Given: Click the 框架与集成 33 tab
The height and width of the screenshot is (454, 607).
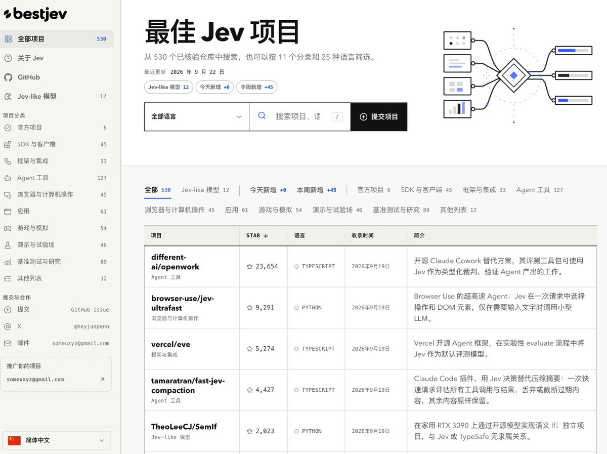Looking at the screenshot, I should [484, 190].
